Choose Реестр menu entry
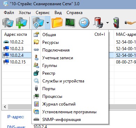 coord(70,73)
